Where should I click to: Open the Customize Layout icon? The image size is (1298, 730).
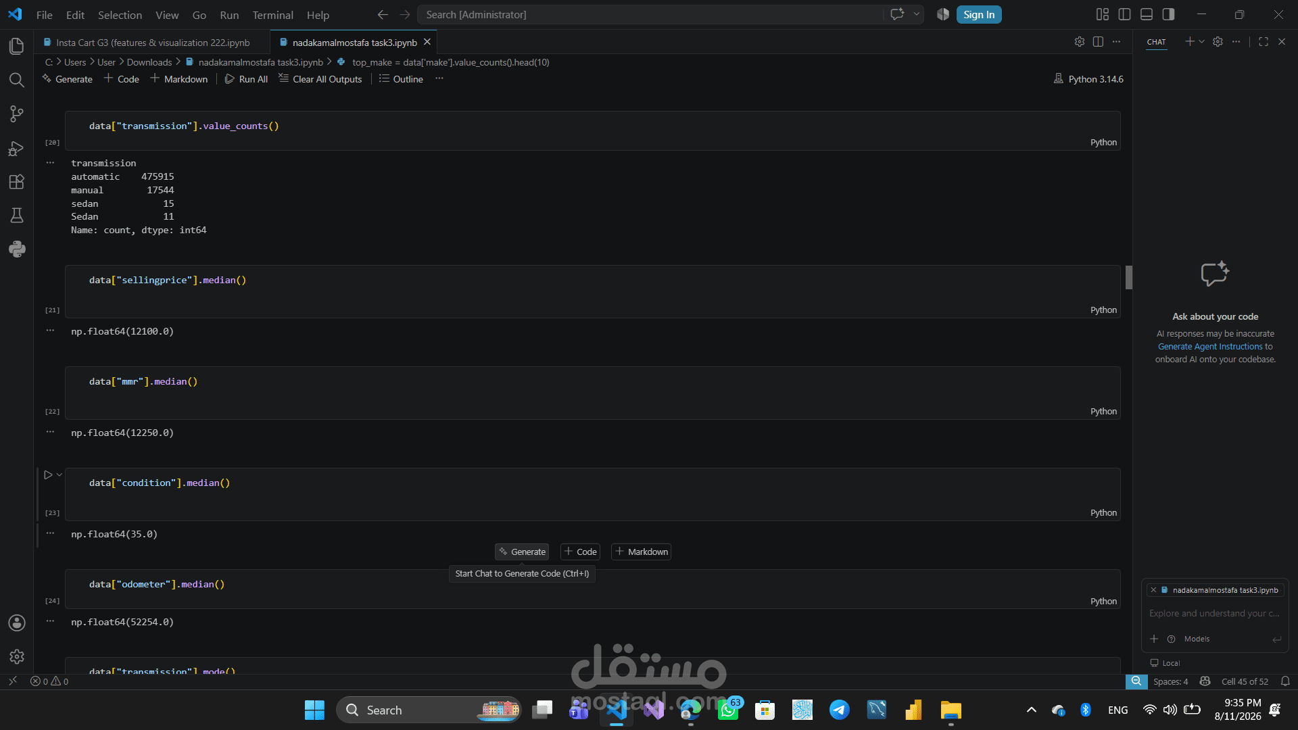click(1103, 15)
